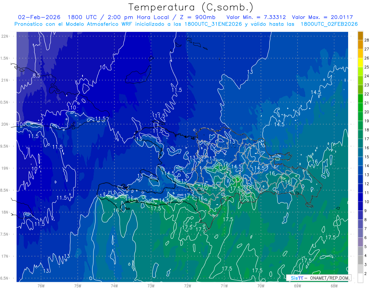
Task: Click the "20N" latitude axis label
Action: coord(4,124)
